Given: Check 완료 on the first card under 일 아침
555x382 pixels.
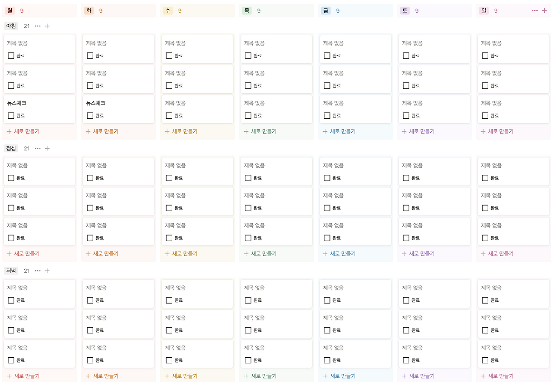Looking at the screenshot, I should (484, 56).
